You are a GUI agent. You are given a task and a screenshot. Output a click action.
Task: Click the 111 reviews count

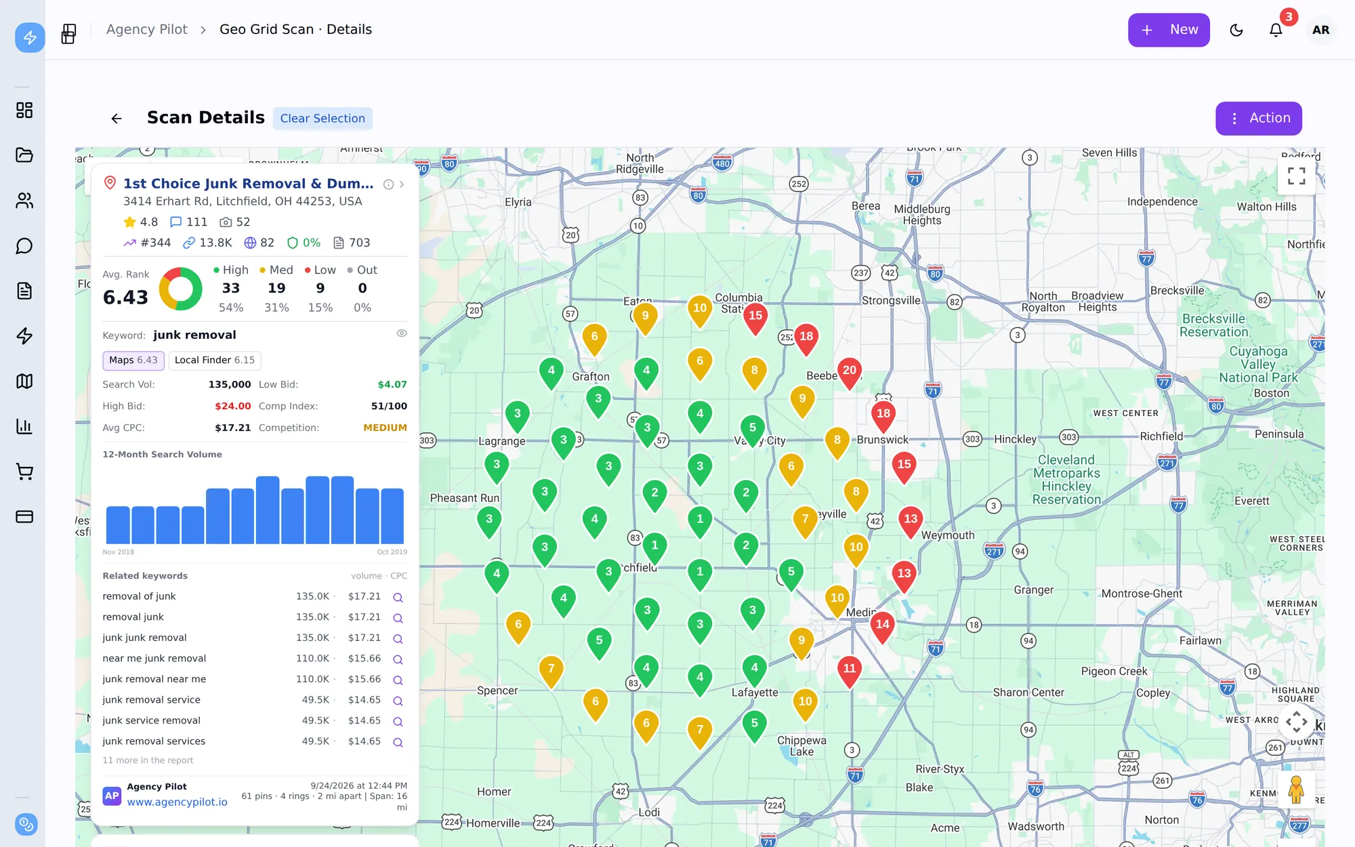(x=188, y=222)
